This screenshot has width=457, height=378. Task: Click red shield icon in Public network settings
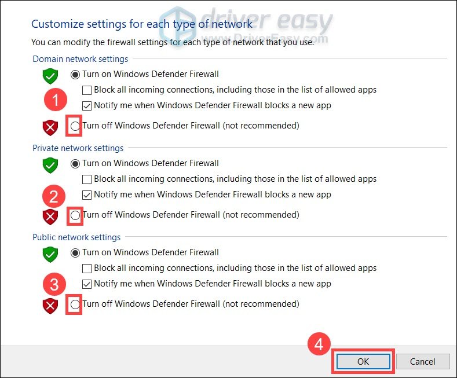(x=50, y=306)
